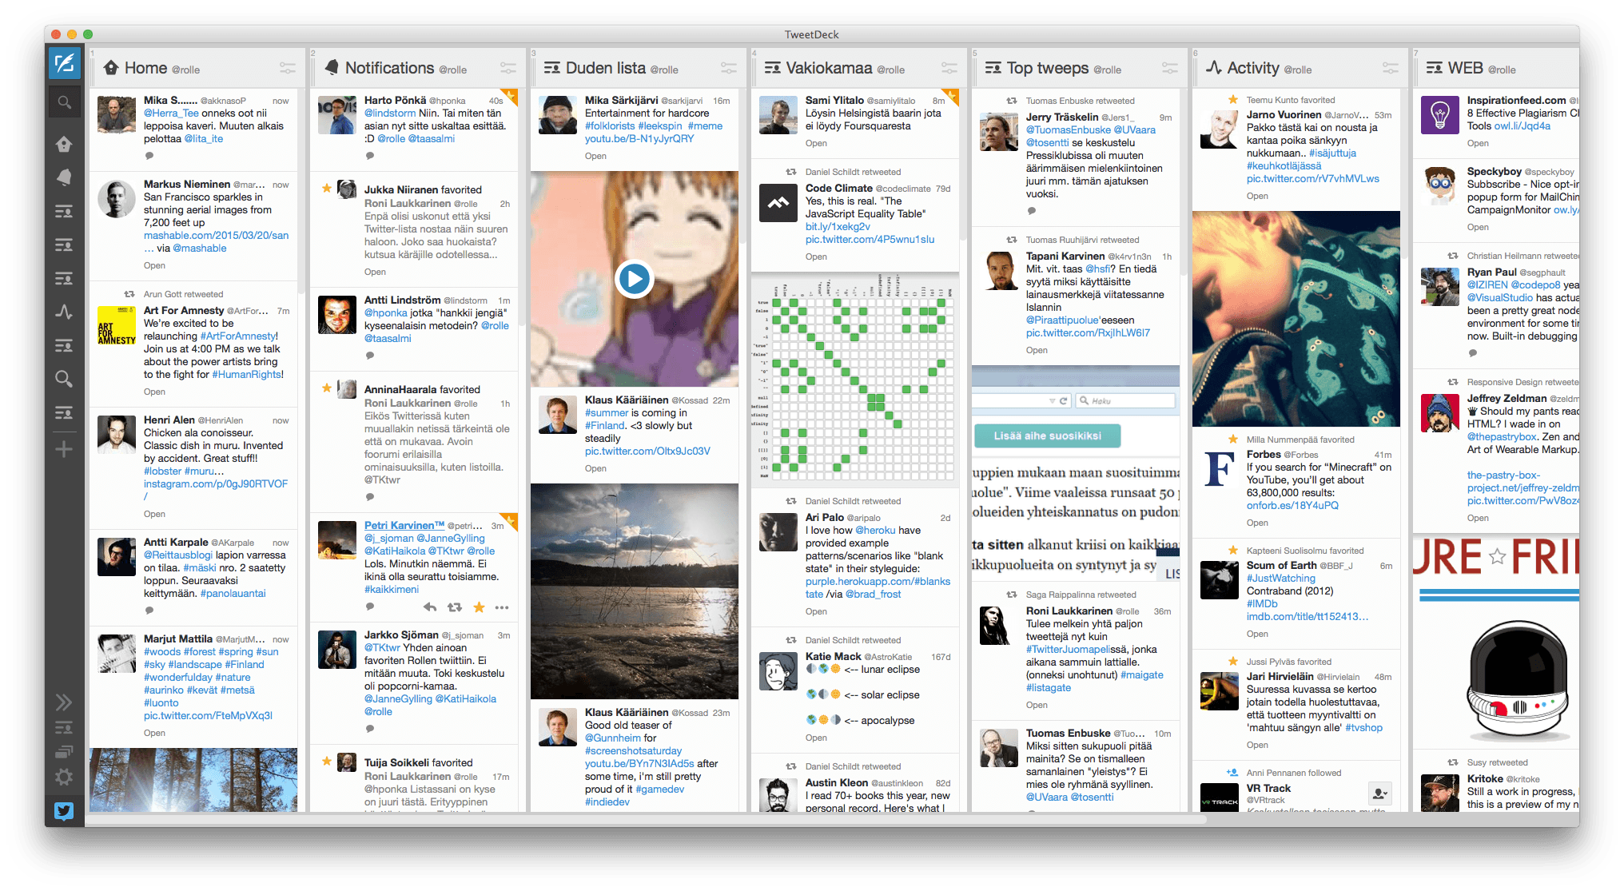The image size is (1624, 891).
Task: Click username Speckyboy in WEB column
Action: [1494, 171]
